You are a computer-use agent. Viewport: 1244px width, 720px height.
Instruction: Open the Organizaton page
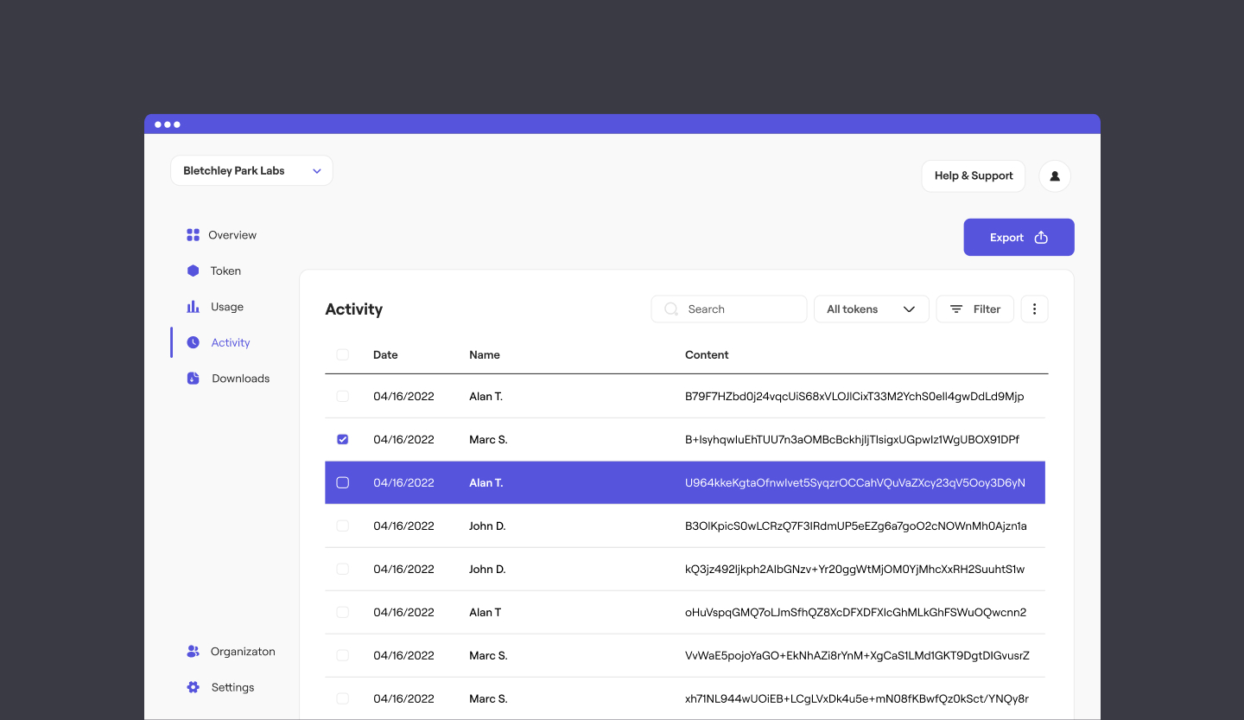tap(243, 652)
